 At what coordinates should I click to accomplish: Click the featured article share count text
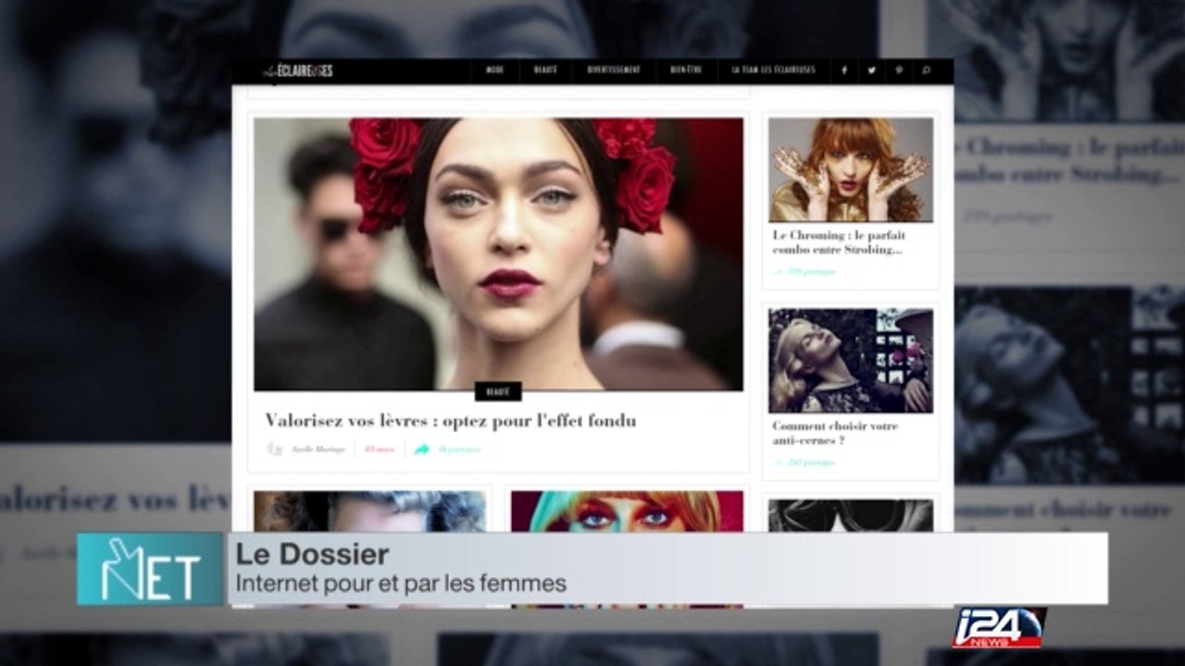coord(459,450)
